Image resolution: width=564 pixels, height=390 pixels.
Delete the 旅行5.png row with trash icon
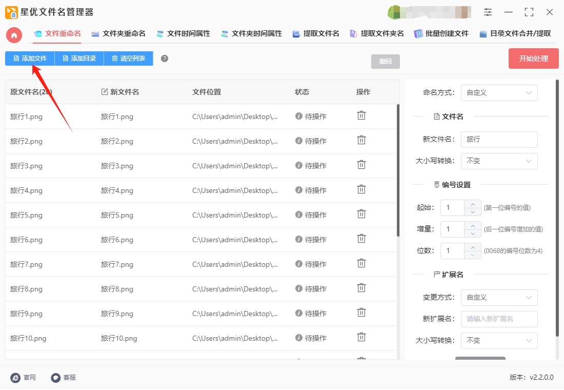coord(361,214)
